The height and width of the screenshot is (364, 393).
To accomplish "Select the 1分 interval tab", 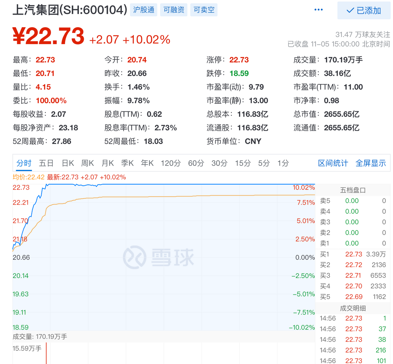I will pyautogui.click(x=283, y=163).
